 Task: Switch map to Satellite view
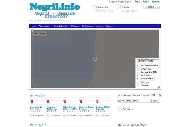pyautogui.click(x=43, y=33)
